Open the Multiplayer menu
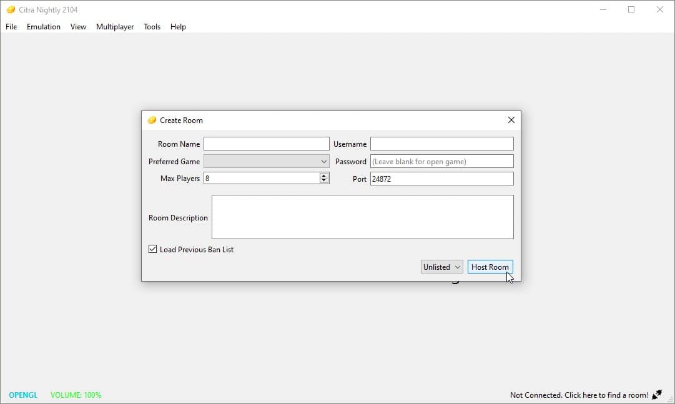675x404 pixels. [114, 26]
